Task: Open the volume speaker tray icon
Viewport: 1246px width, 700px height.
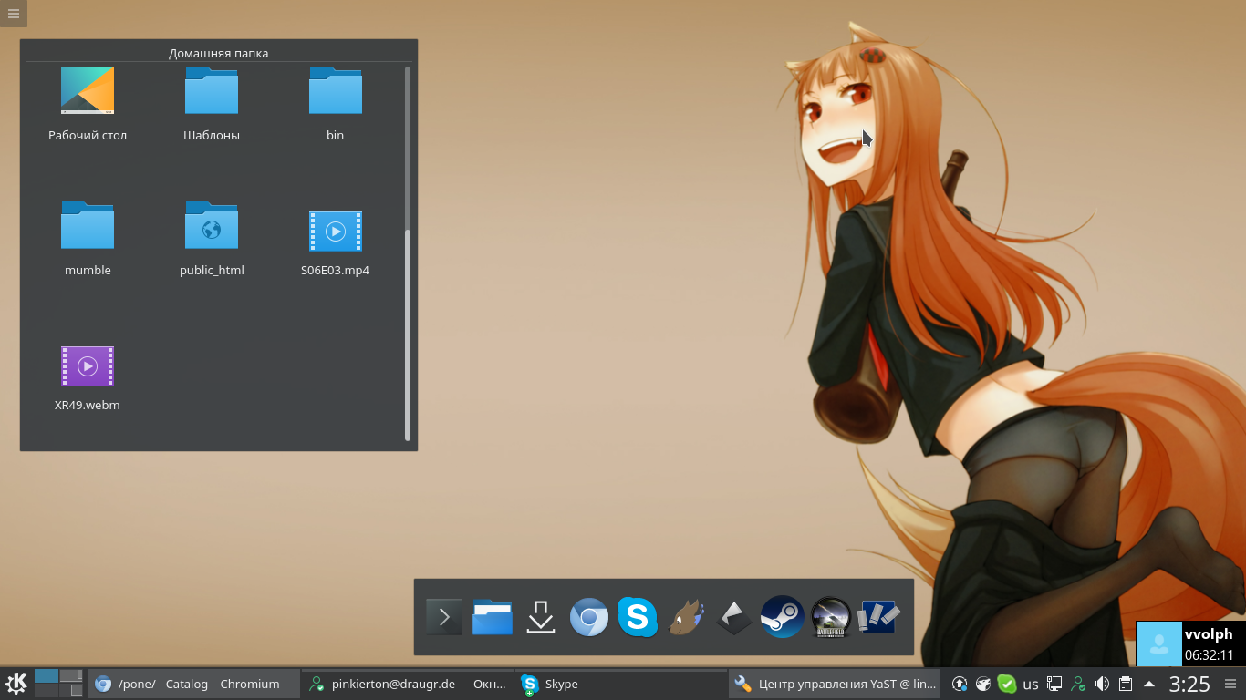Action: click(x=1102, y=684)
